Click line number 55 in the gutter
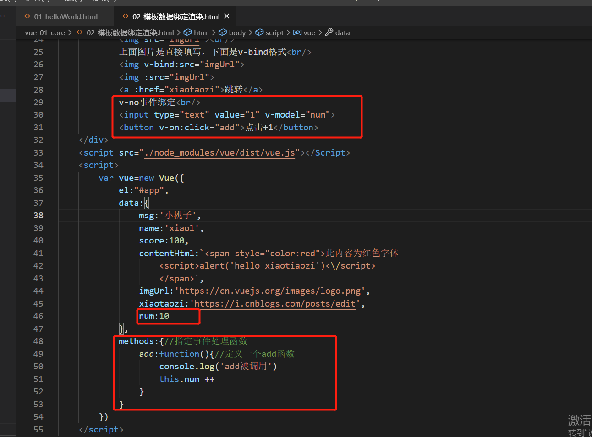Viewport: 592px width, 437px height. point(38,430)
